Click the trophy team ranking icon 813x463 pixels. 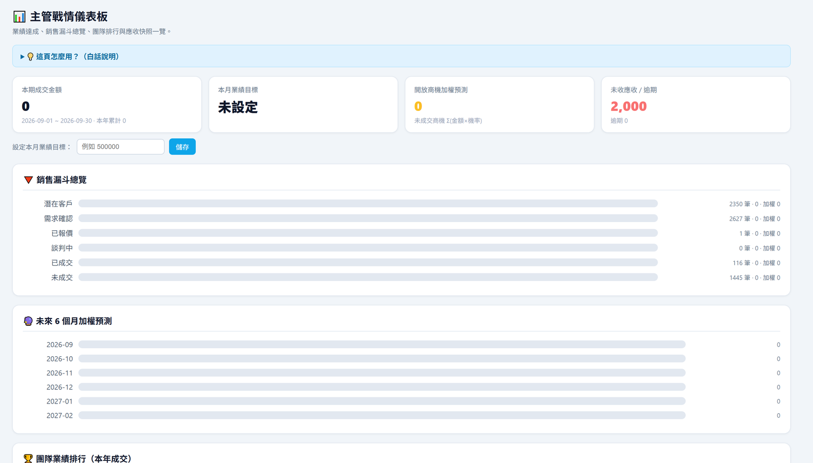[28, 458]
